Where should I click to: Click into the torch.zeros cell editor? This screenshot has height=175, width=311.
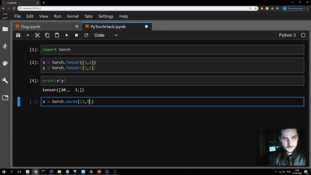pos(173,102)
